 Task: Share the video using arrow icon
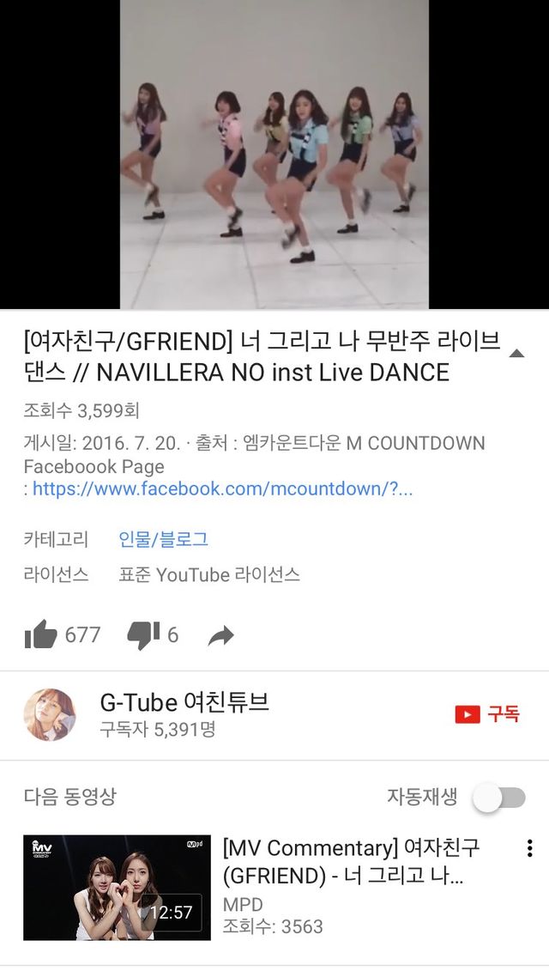coord(221,635)
